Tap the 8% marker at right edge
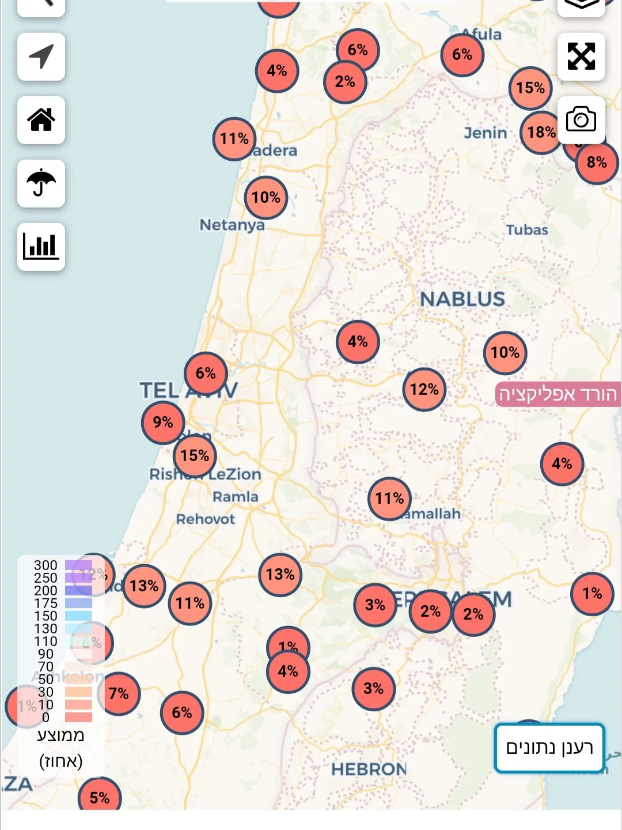622x830 pixels. coord(597,163)
